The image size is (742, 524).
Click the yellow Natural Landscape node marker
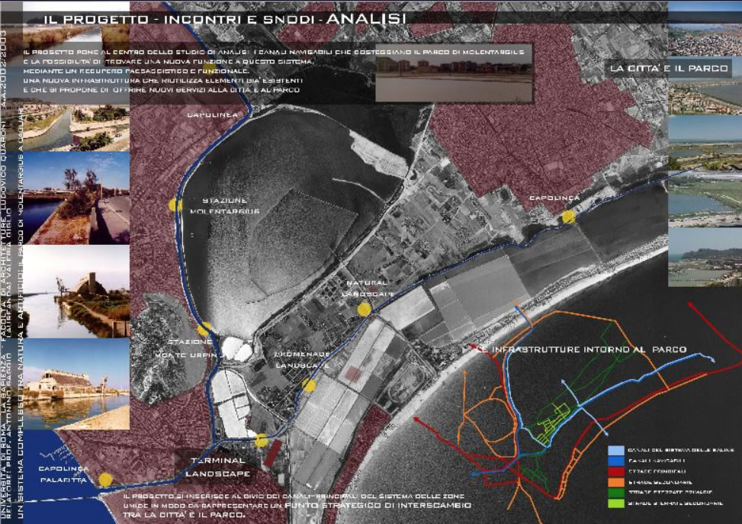pos(365,309)
